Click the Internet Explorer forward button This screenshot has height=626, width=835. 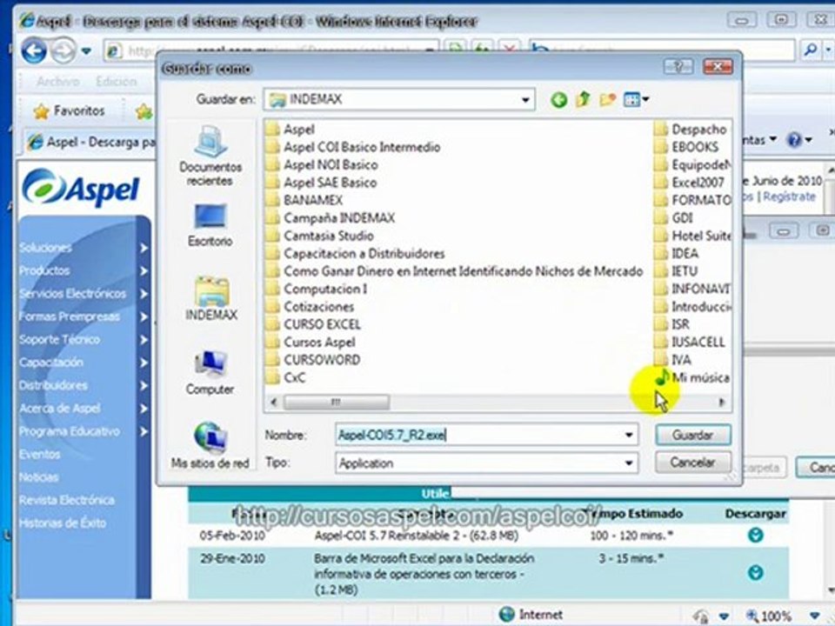click(x=63, y=51)
